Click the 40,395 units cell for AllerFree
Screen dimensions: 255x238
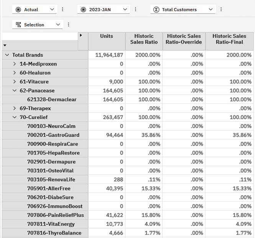107,188
